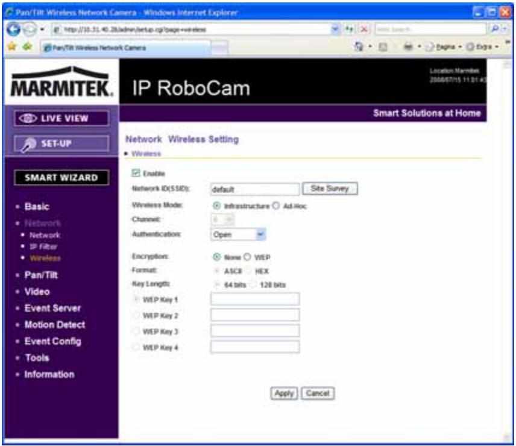Open the Tools (Extra) toolbar menu
This screenshot has width=516, height=446.
click(x=482, y=47)
